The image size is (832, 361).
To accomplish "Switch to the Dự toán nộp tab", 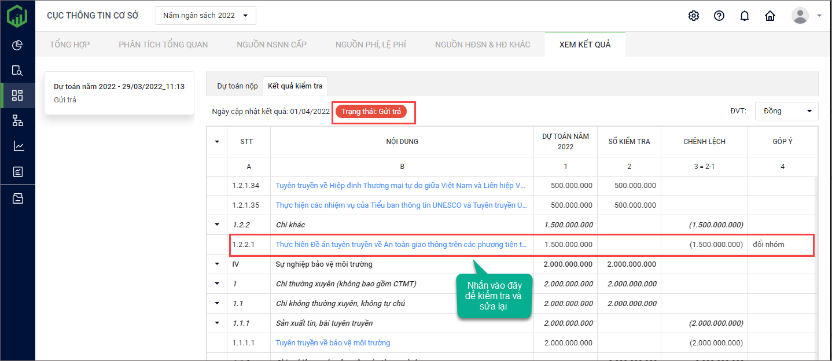I will [x=237, y=86].
